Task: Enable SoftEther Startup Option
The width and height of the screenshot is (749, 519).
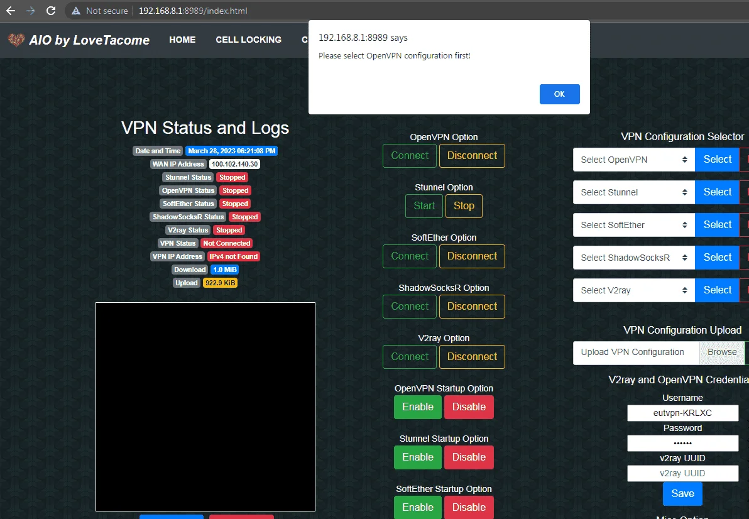Action: (x=417, y=508)
